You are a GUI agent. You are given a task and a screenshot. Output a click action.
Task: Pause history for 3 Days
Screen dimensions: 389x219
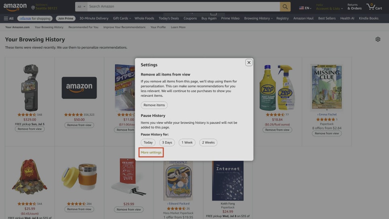click(x=167, y=143)
